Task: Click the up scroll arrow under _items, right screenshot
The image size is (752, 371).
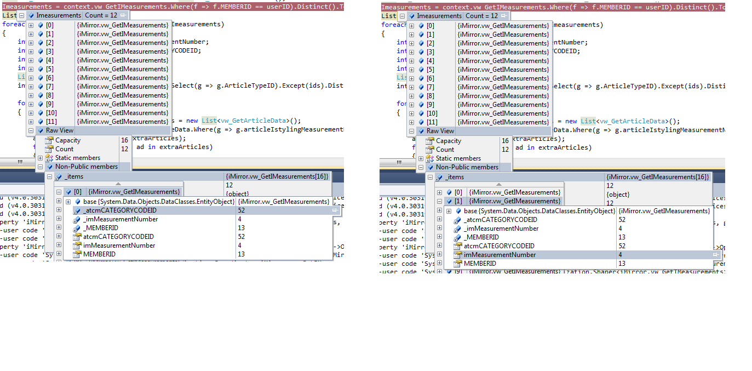Action: [x=498, y=184]
